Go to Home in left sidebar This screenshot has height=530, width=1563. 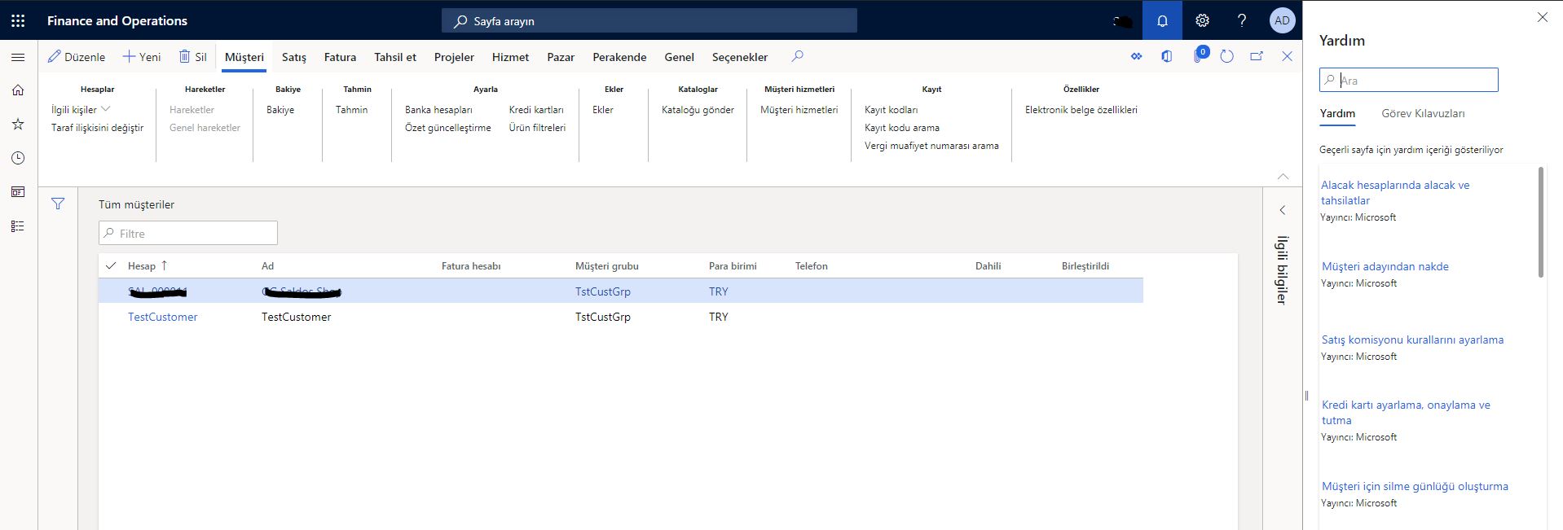click(x=18, y=90)
